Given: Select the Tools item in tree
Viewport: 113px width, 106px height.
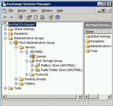Looking at the screenshot, I should (x=18, y=88).
